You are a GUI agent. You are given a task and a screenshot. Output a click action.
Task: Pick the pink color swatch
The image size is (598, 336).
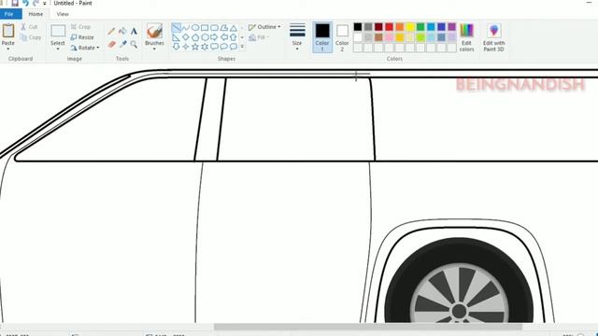tap(389, 37)
